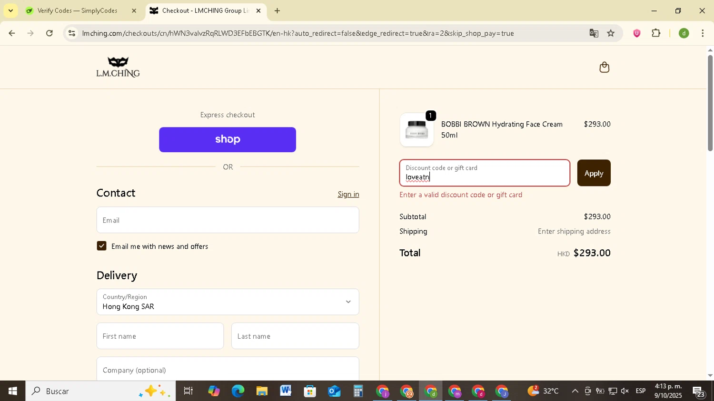The height and width of the screenshot is (401, 714).
Task: Go back to the previous page
Action: point(12,33)
